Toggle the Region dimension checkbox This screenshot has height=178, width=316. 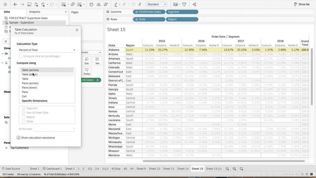[x=24, y=117]
